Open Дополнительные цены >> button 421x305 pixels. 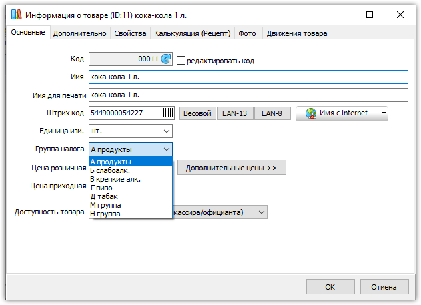(x=232, y=168)
